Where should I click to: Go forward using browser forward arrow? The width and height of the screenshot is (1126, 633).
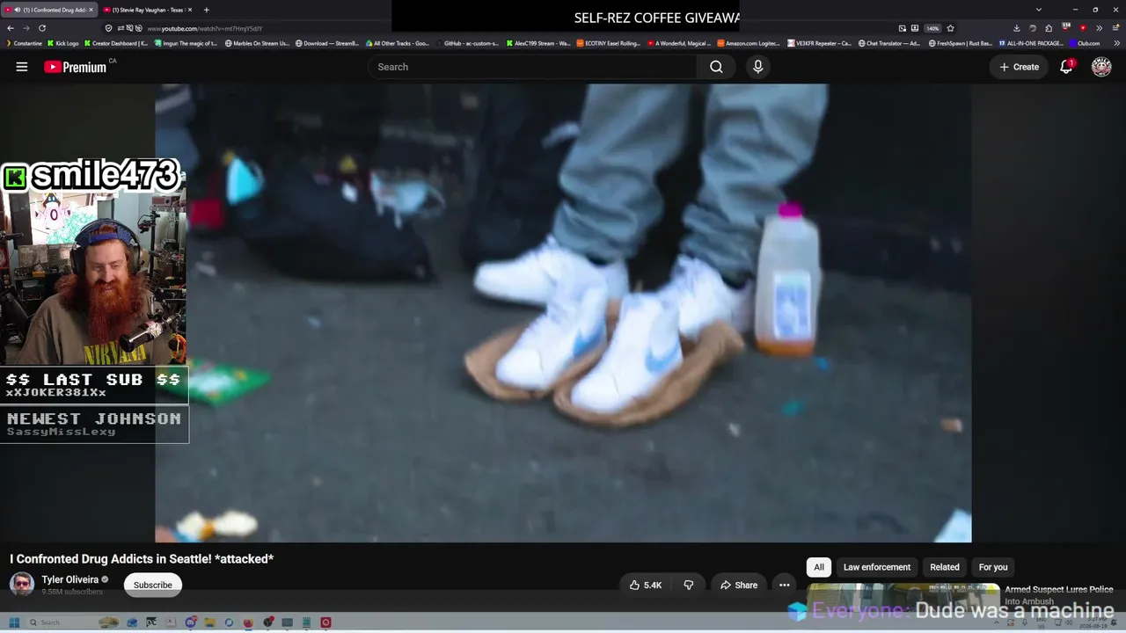click(26, 28)
